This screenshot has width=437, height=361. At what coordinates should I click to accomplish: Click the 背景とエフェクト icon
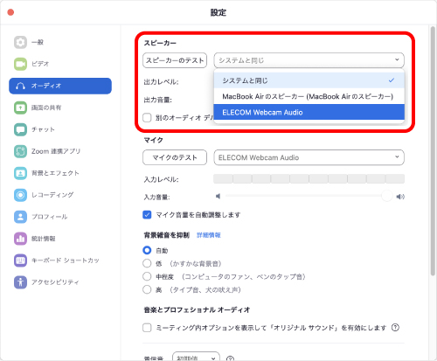click(20, 173)
